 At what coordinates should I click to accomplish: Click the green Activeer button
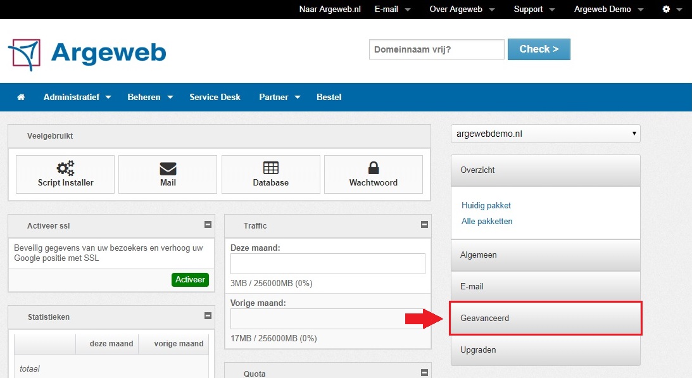(190, 279)
